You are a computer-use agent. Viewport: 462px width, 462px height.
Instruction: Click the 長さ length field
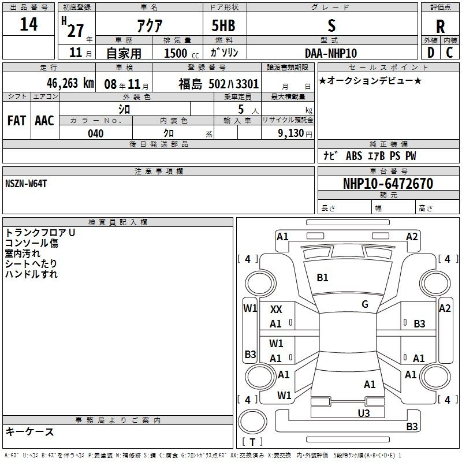coord(344,208)
